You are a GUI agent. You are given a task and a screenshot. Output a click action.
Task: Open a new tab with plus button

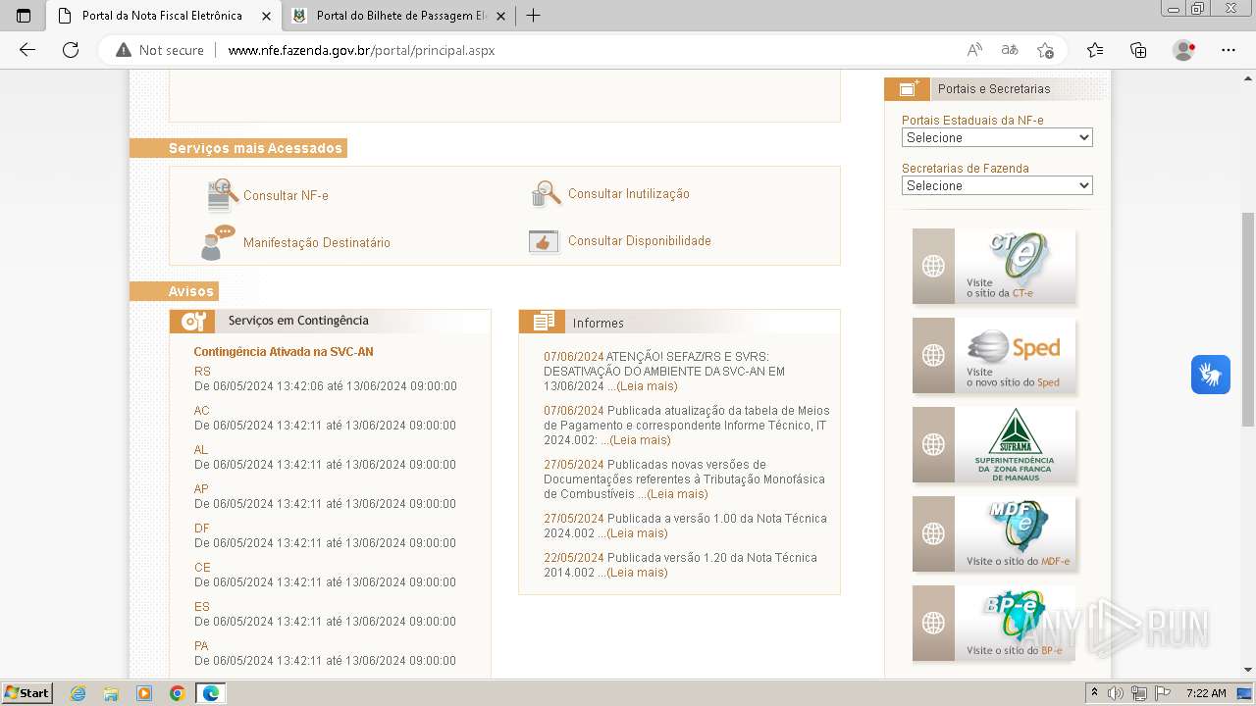(x=533, y=16)
